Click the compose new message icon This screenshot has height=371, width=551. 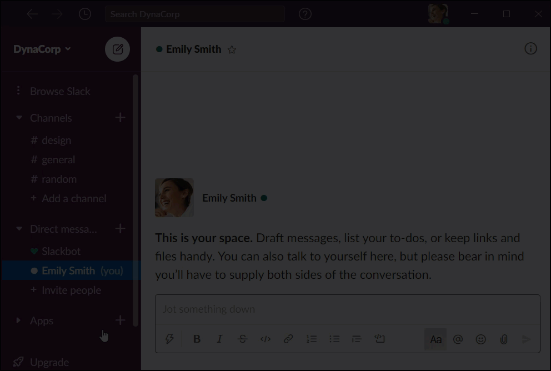point(117,49)
